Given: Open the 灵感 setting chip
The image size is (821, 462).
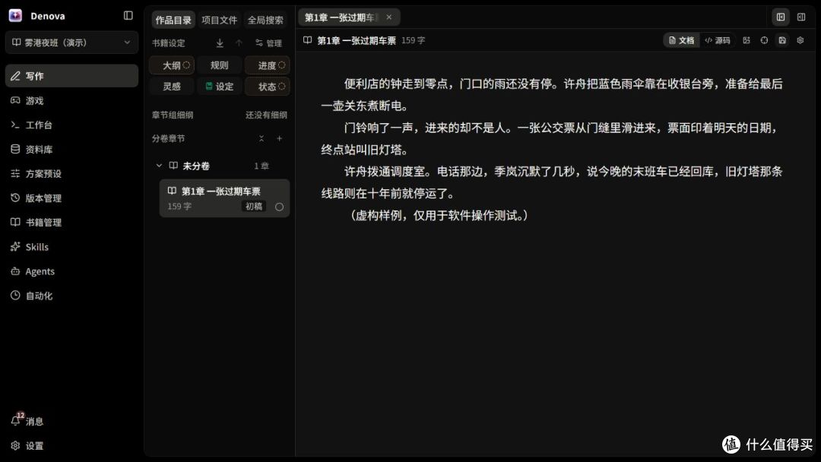Looking at the screenshot, I should coord(173,87).
